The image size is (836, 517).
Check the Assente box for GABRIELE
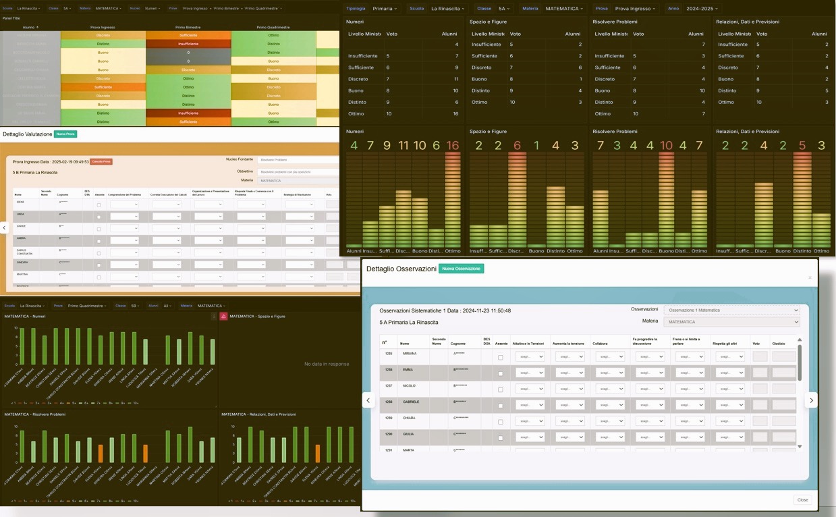tap(500, 406)
